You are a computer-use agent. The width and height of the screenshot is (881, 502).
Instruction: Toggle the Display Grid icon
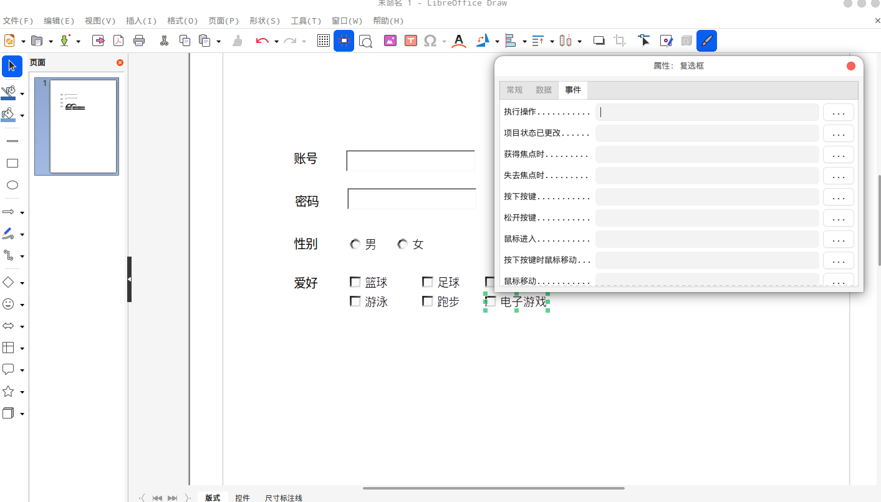pyautogui.click(x=323, y=41)
